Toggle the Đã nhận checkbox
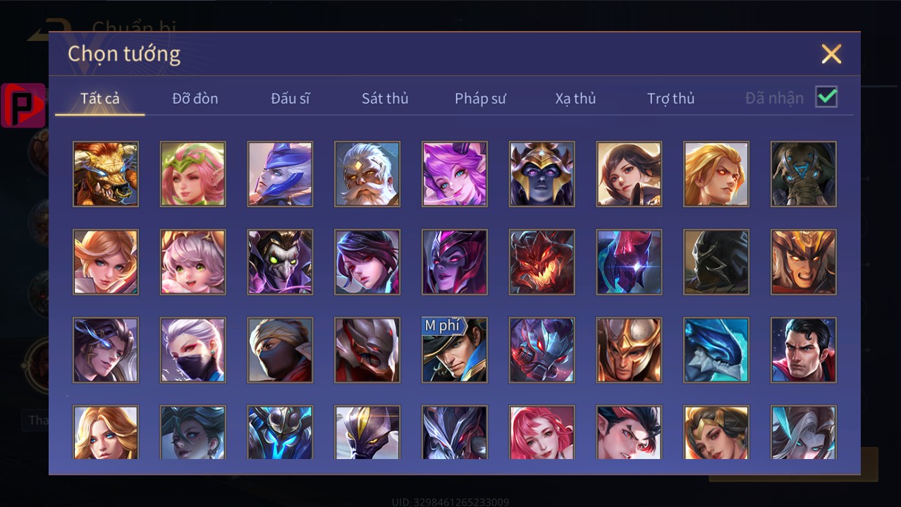 point(826,97)
